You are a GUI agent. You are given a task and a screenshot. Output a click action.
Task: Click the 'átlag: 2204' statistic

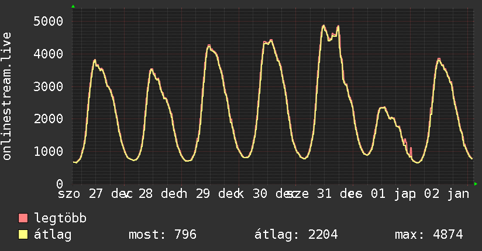296,235
